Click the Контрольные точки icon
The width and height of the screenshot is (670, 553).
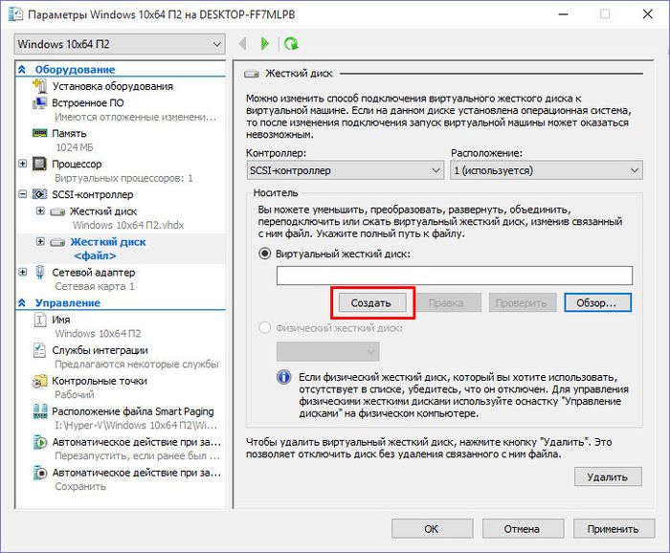click(x=40, y=381)
